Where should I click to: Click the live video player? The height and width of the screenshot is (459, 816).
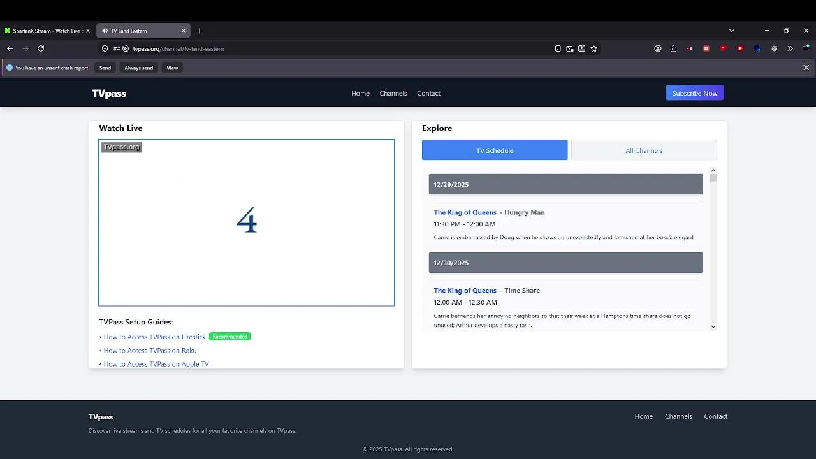(x=246, y=222)
